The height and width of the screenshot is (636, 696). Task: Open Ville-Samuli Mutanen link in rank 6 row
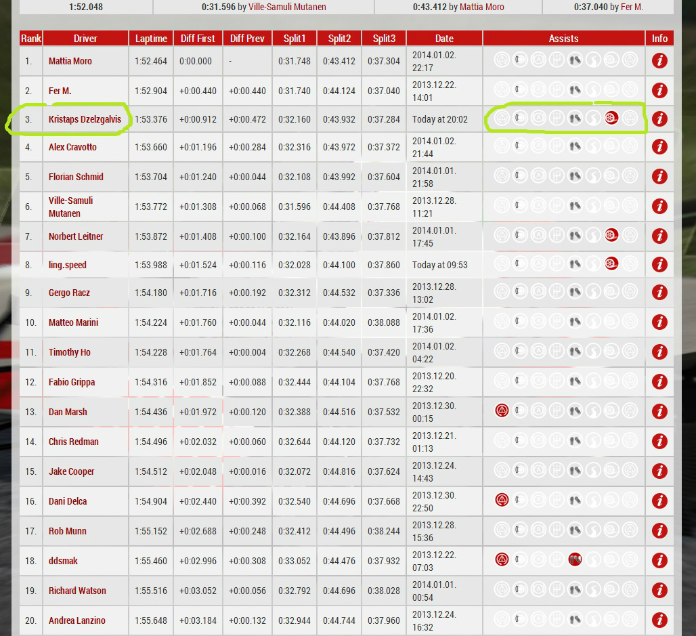[70, 207]
